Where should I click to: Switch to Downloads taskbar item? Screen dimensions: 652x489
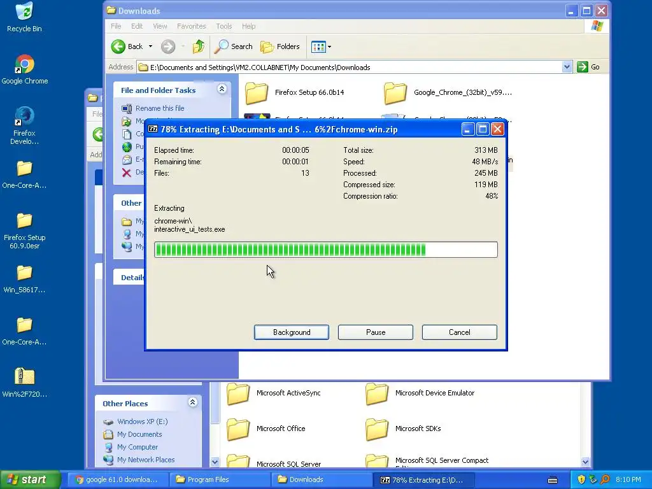click(322, 479)
